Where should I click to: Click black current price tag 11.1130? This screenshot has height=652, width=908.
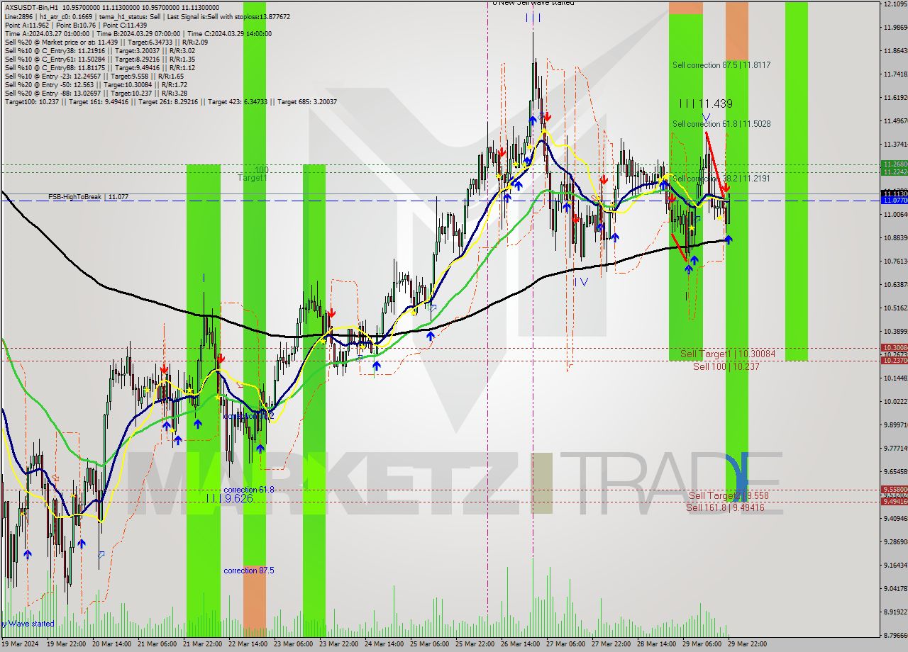tap(894, 193)
